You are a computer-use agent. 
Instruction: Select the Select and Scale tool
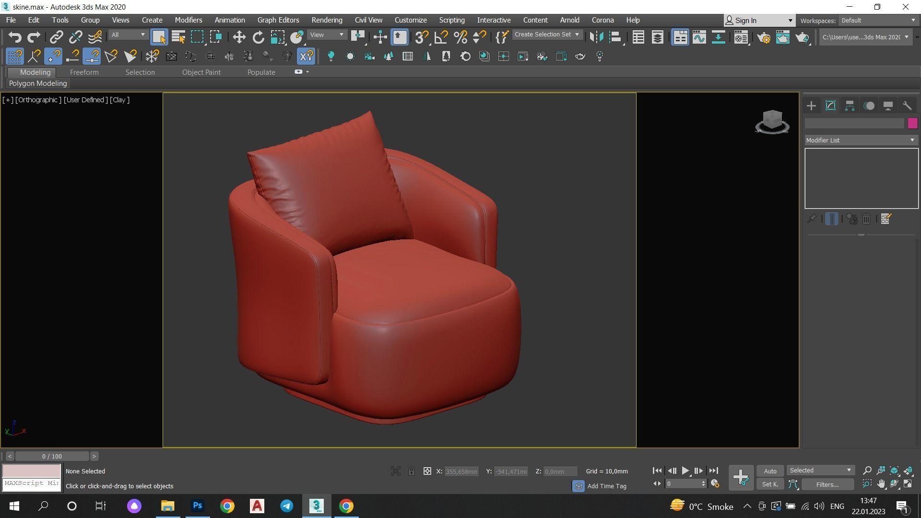277,37
